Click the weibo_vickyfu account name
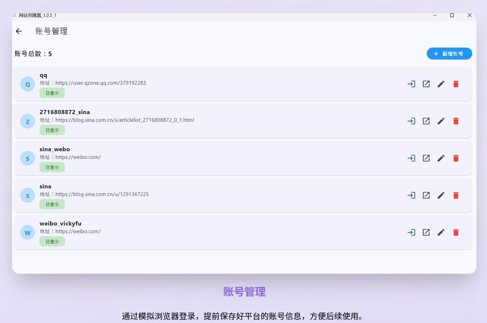This screenshot has width=487, height=323. coord(60,223)
